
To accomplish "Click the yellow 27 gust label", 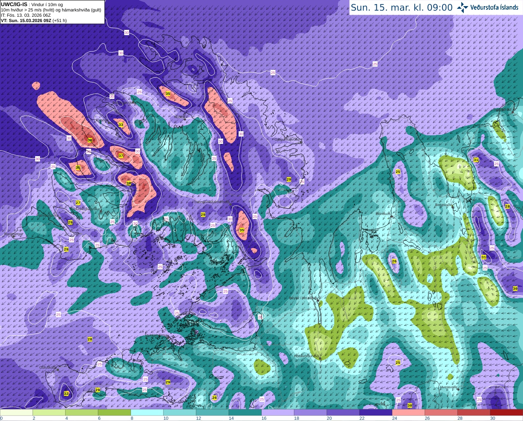I will pos(78,203).
